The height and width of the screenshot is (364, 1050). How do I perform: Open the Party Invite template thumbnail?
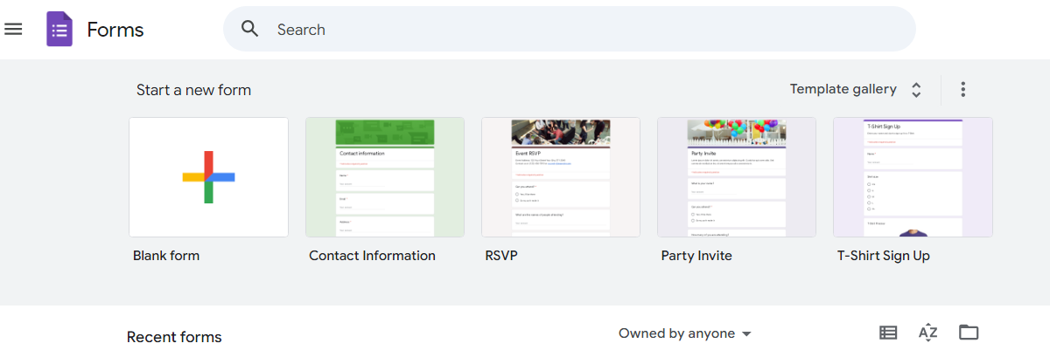[737, 177]
